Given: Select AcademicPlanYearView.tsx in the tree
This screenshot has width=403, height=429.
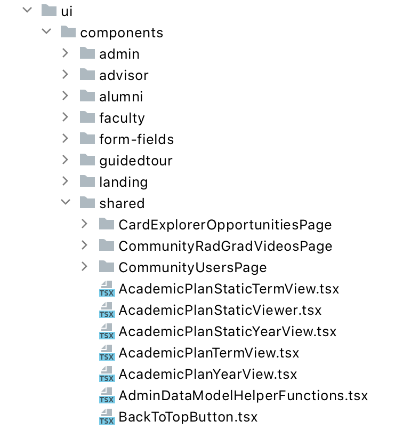Looking at the screenshot, I should pos(208,374).
